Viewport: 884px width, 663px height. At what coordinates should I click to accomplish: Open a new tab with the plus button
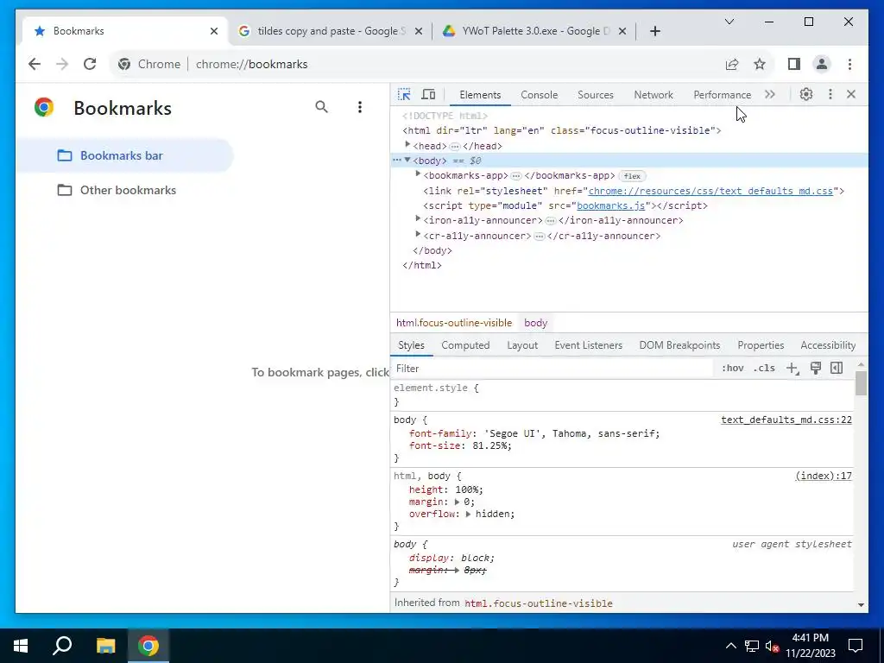[654, 31]
